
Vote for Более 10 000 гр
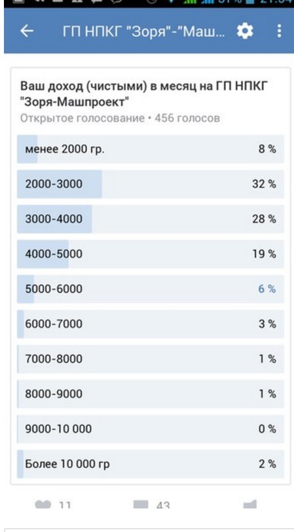pyautogui.click(x=151, y=464)
